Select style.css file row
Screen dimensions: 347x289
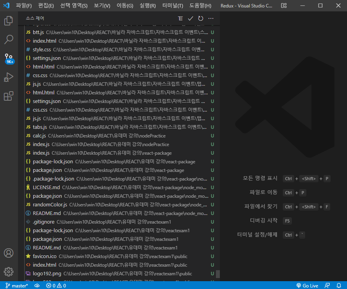pyautogui.click(x=119, y=50)
